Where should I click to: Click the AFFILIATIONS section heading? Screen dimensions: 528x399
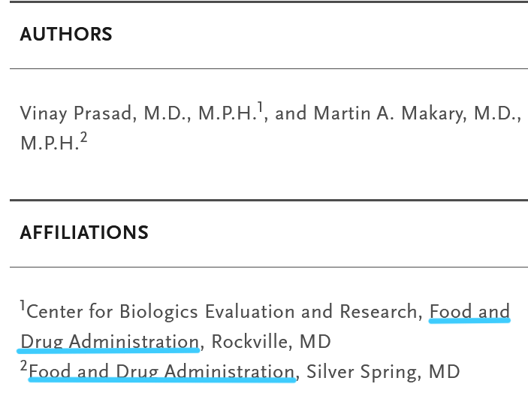pyautogui.click(x=84, y=232)
